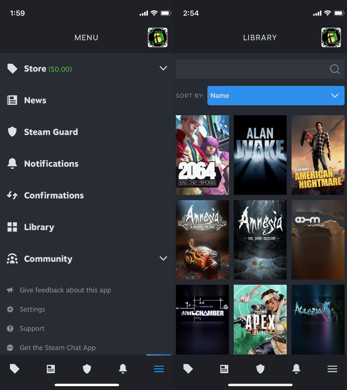
Task: Open the Alan Wake game cover
Action: point(260,155)
